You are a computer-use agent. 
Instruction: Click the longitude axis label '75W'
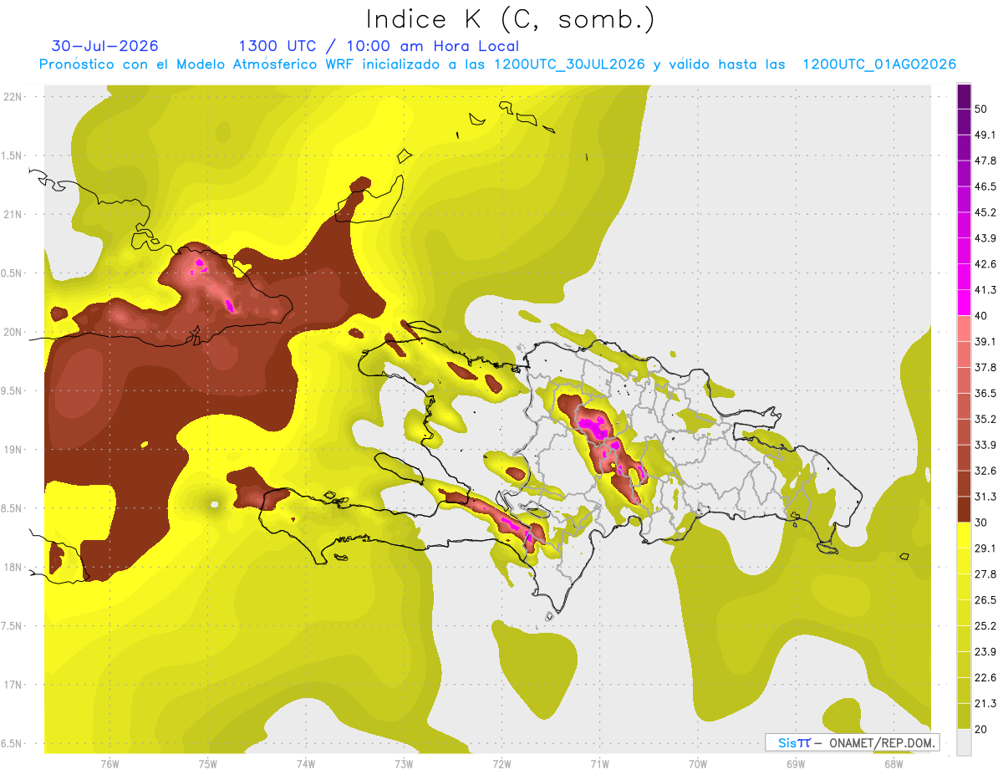tap(207, 763)
